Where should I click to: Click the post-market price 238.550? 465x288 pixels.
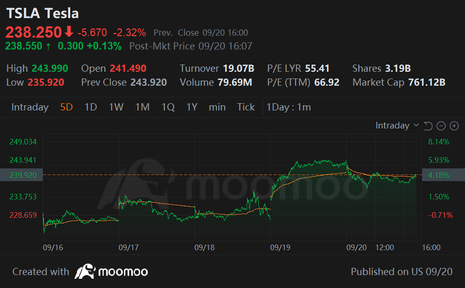pos(24,46)
